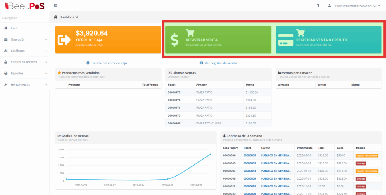386x195 pixels.
Task: Click the Control de accesos lock icon
Action: pos(6,62)
